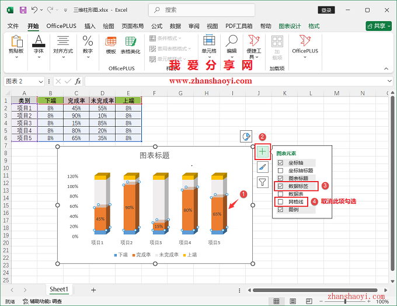This screenshot has width=397, height=306.
Task: Add a new sheet with plus icon
Action: pos(93,290)
